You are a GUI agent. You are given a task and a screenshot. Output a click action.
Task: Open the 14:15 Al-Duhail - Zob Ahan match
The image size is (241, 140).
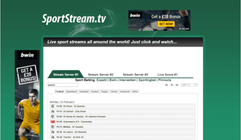(x=123, y=111)
